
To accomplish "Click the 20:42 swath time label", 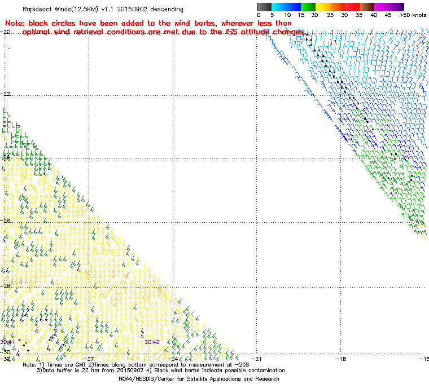I will pyautogui.click(x=152, y=342).
